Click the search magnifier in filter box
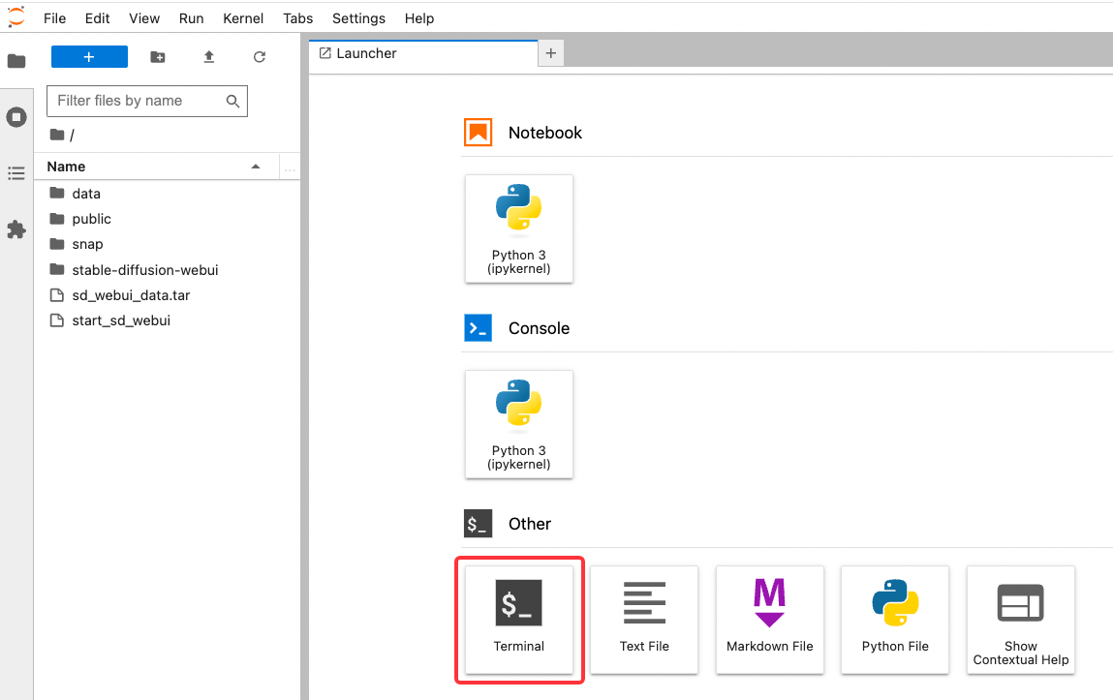Screen dimensions: 1113x700 click(232, 102)
